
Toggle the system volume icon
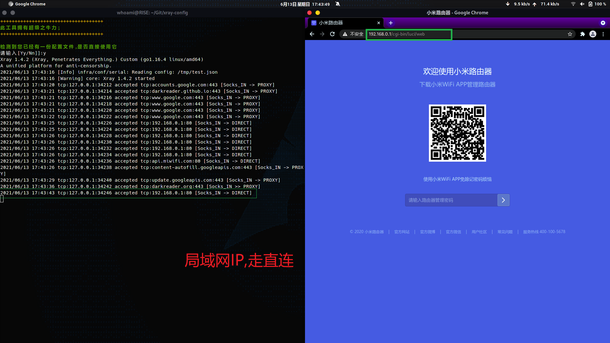(x=582, y=4)
